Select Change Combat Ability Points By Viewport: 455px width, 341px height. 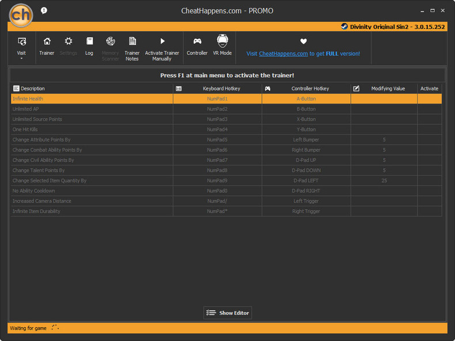coord(226,150)
